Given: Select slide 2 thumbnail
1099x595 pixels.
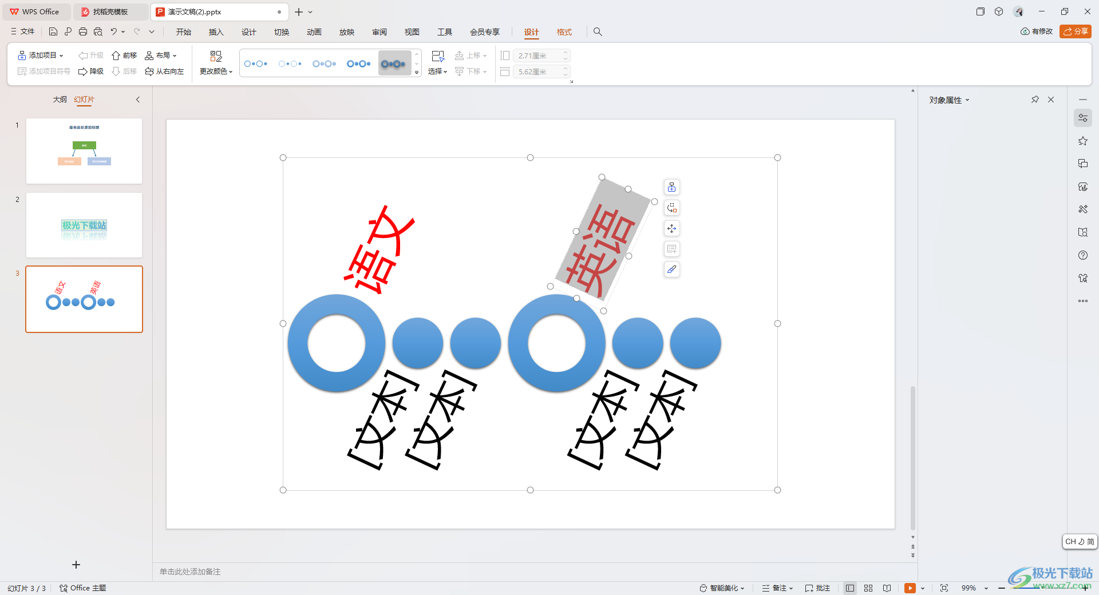Looking at the screenshot, I should coord(84,225).
